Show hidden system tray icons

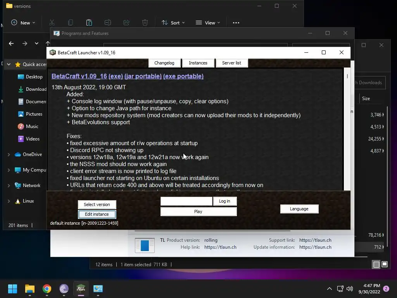[x=330, y=289]
